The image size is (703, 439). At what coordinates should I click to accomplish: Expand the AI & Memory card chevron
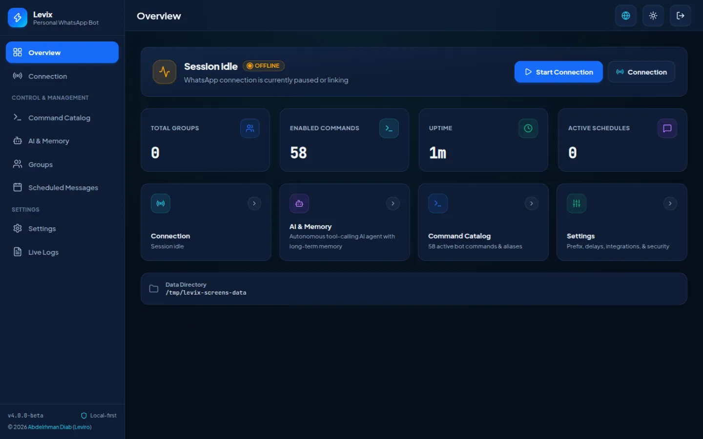click(393, 203)
